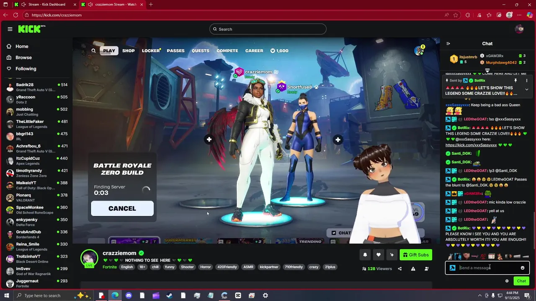The width and height of the screenshot is (536, 301).
Task: Click left plus party invite slot
Action: click(x=209, y=139)
